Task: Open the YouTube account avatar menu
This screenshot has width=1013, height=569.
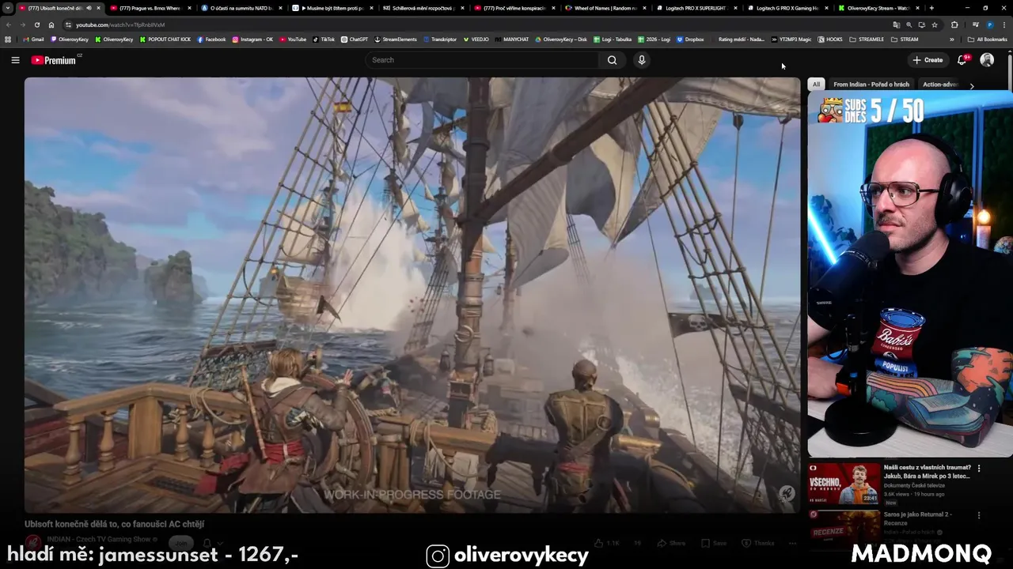Action: tap(987, 60)
